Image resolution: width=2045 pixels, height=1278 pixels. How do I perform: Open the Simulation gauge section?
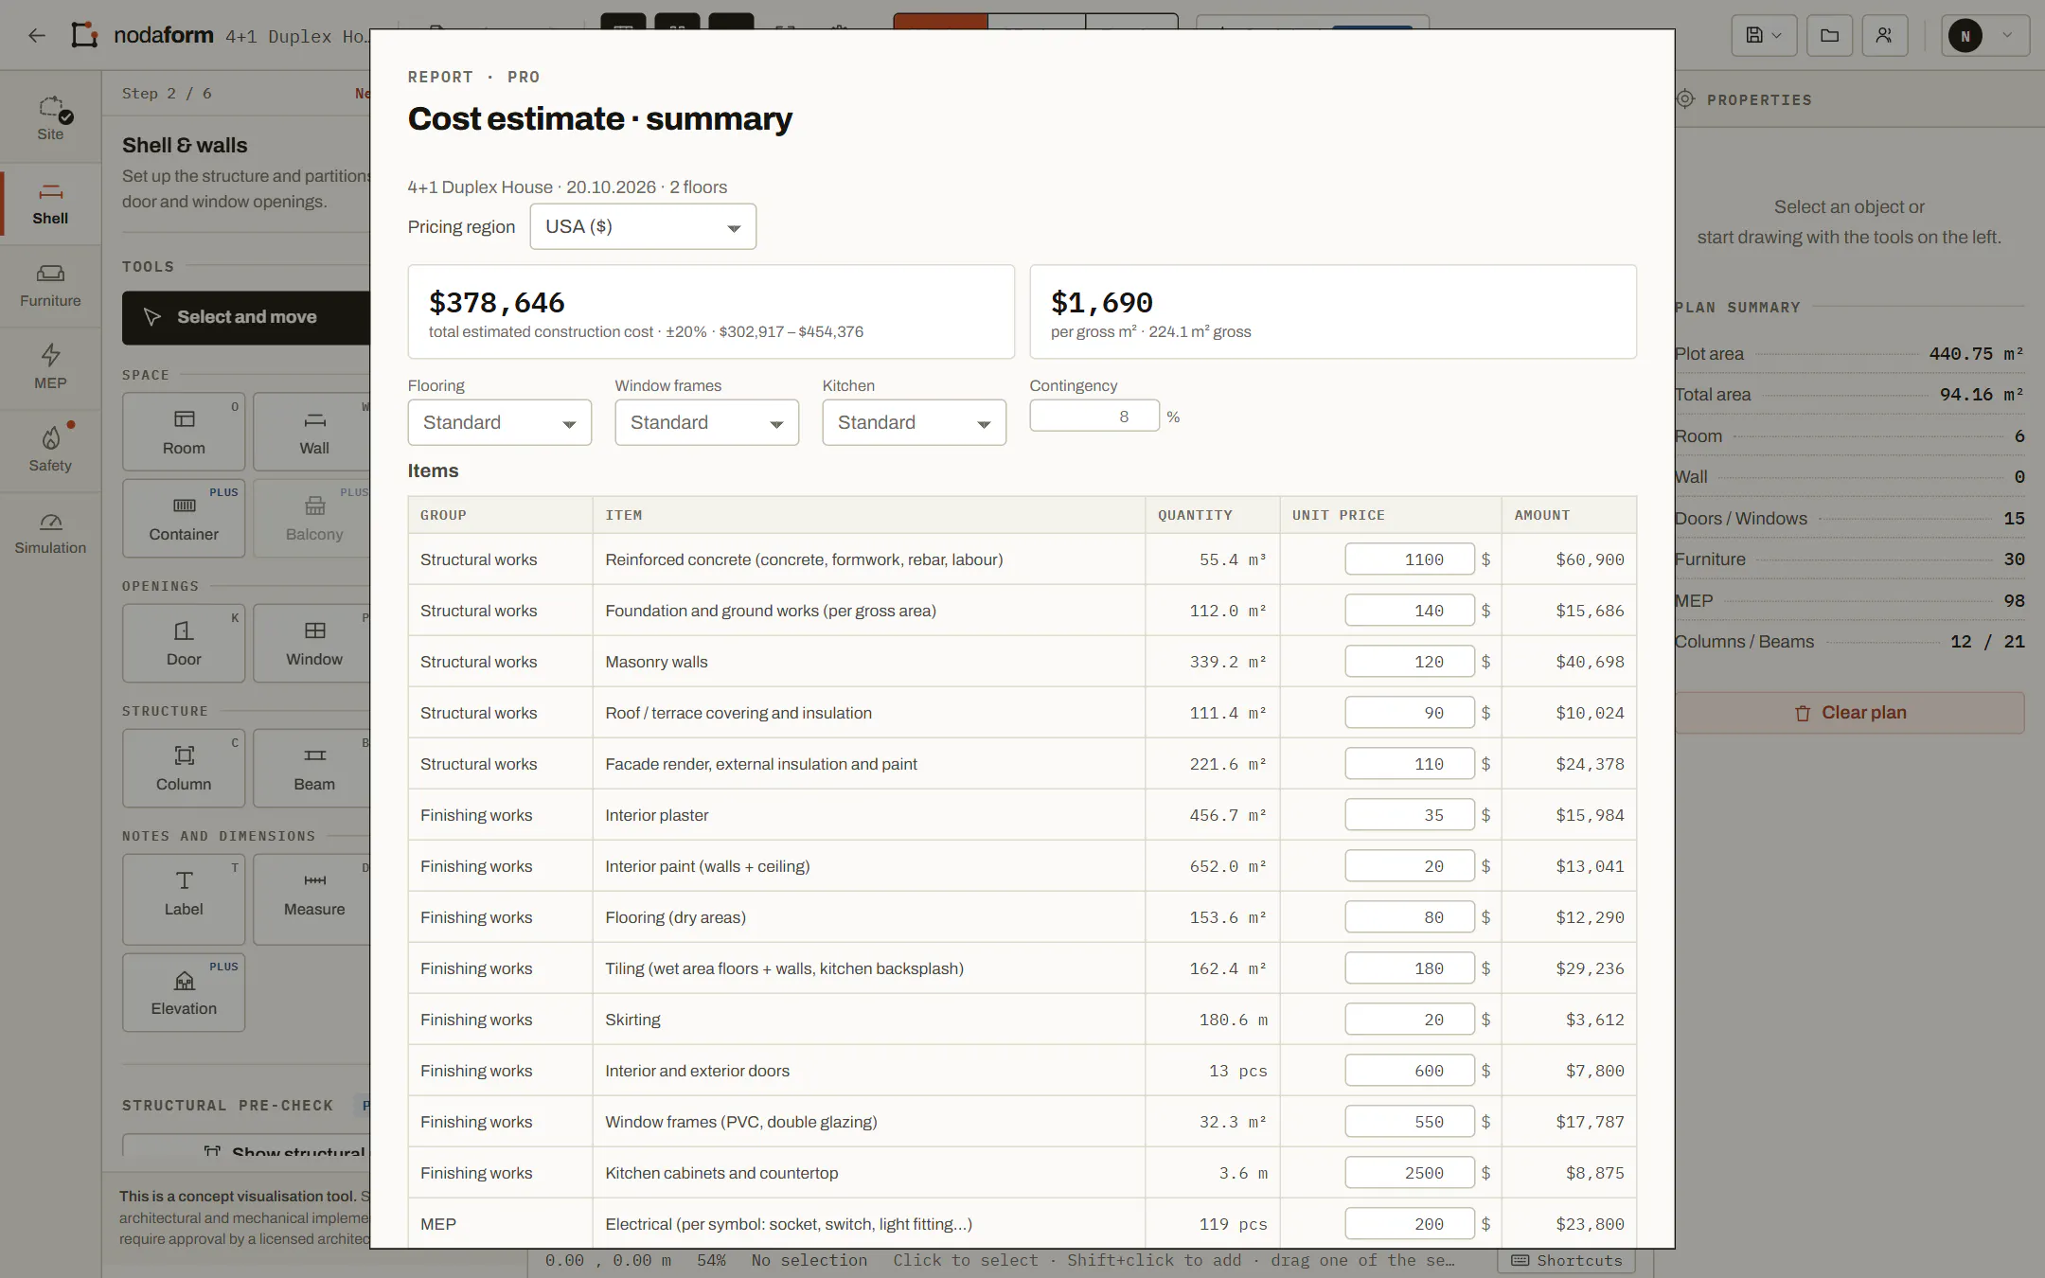coord(50,533)
